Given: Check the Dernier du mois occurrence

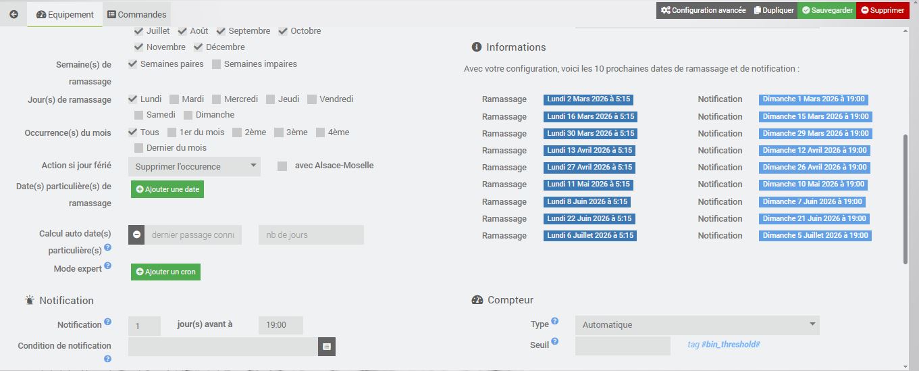Looking at the screenshot, I should click(139, 148).
